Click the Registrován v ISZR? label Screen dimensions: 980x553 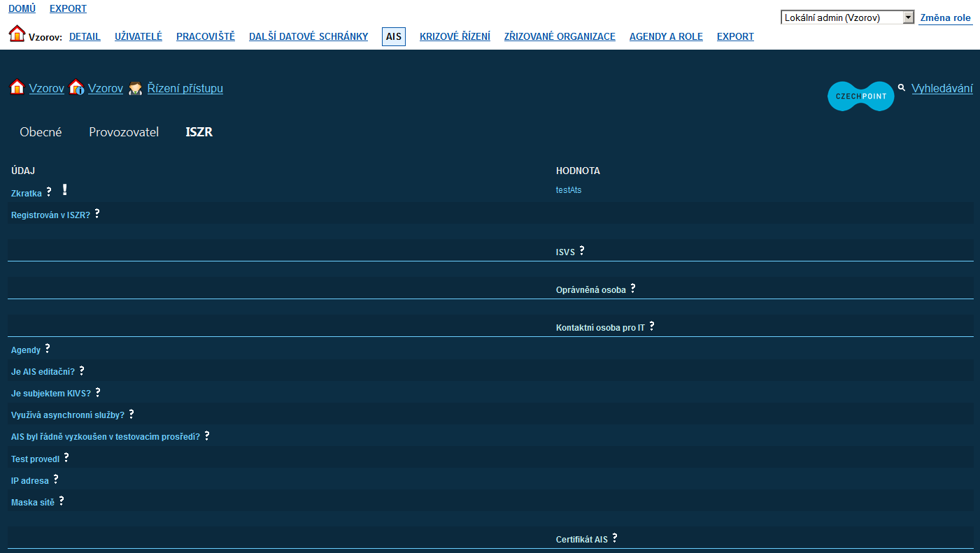pyautogui.click(x=50, y=215)
